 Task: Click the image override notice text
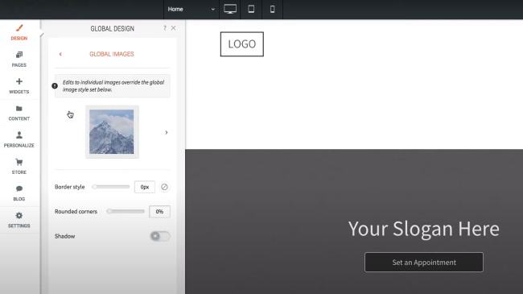113,86
